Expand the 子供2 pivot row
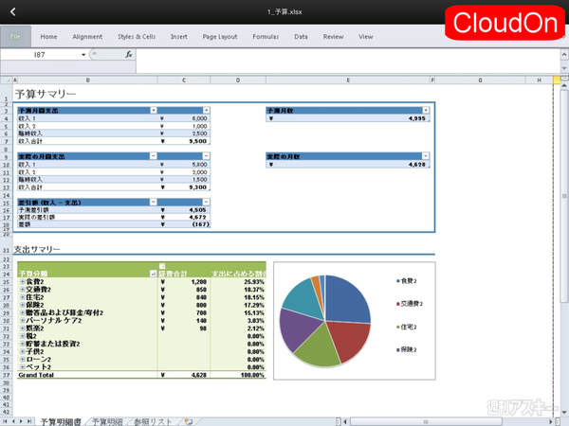569x426 pixels. (x=23, y=351)
